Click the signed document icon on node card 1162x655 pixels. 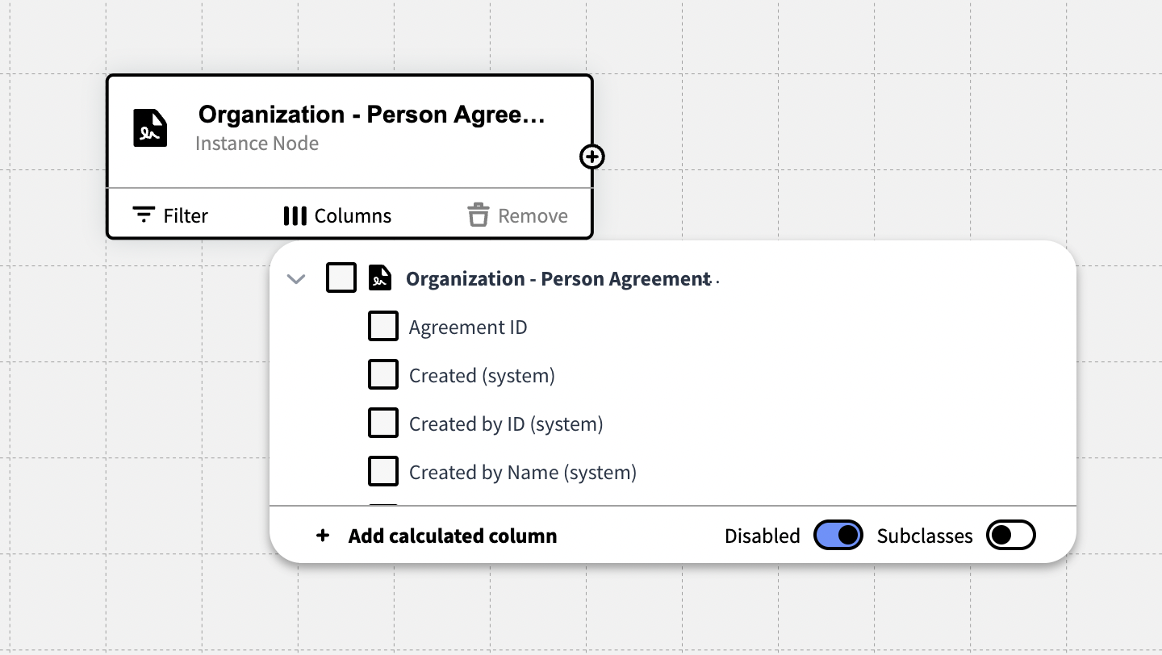(150, 128)
